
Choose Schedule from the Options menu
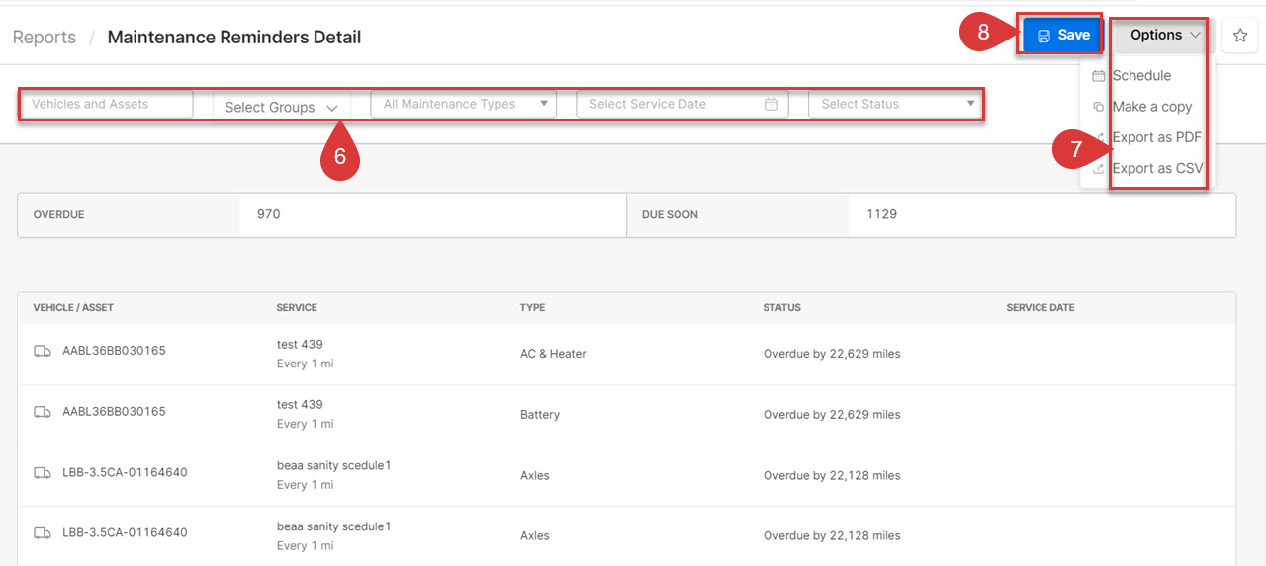click(1141, 76)
